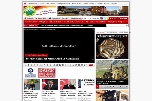
Task: Open Genel Konular menu
Action: (x=69, y=22)
